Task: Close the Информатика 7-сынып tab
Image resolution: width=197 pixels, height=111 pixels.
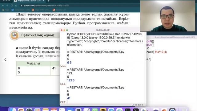Action: [x=43, y=1]
